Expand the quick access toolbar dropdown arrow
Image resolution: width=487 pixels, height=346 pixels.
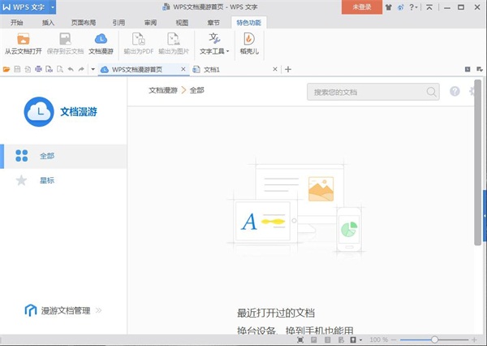[x=93, y=69]
